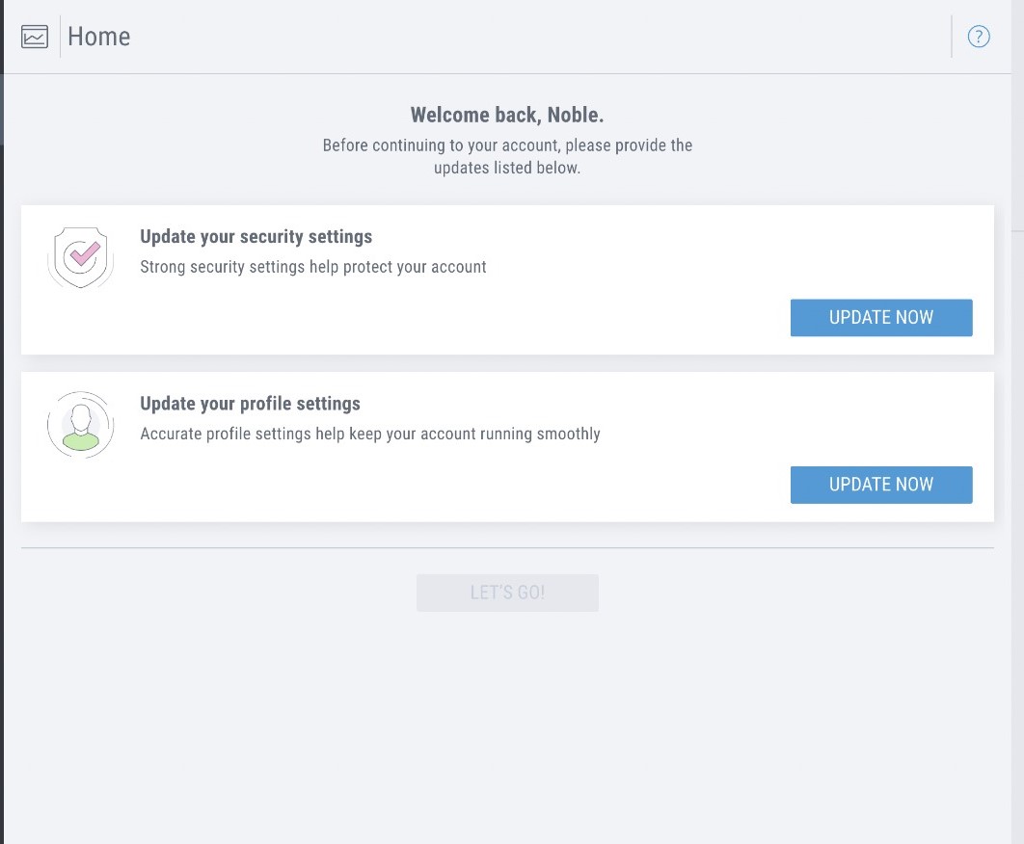Open the help icon in the top right corner
This screenshot has width=1024, height=844.
(x=979, y=36)
